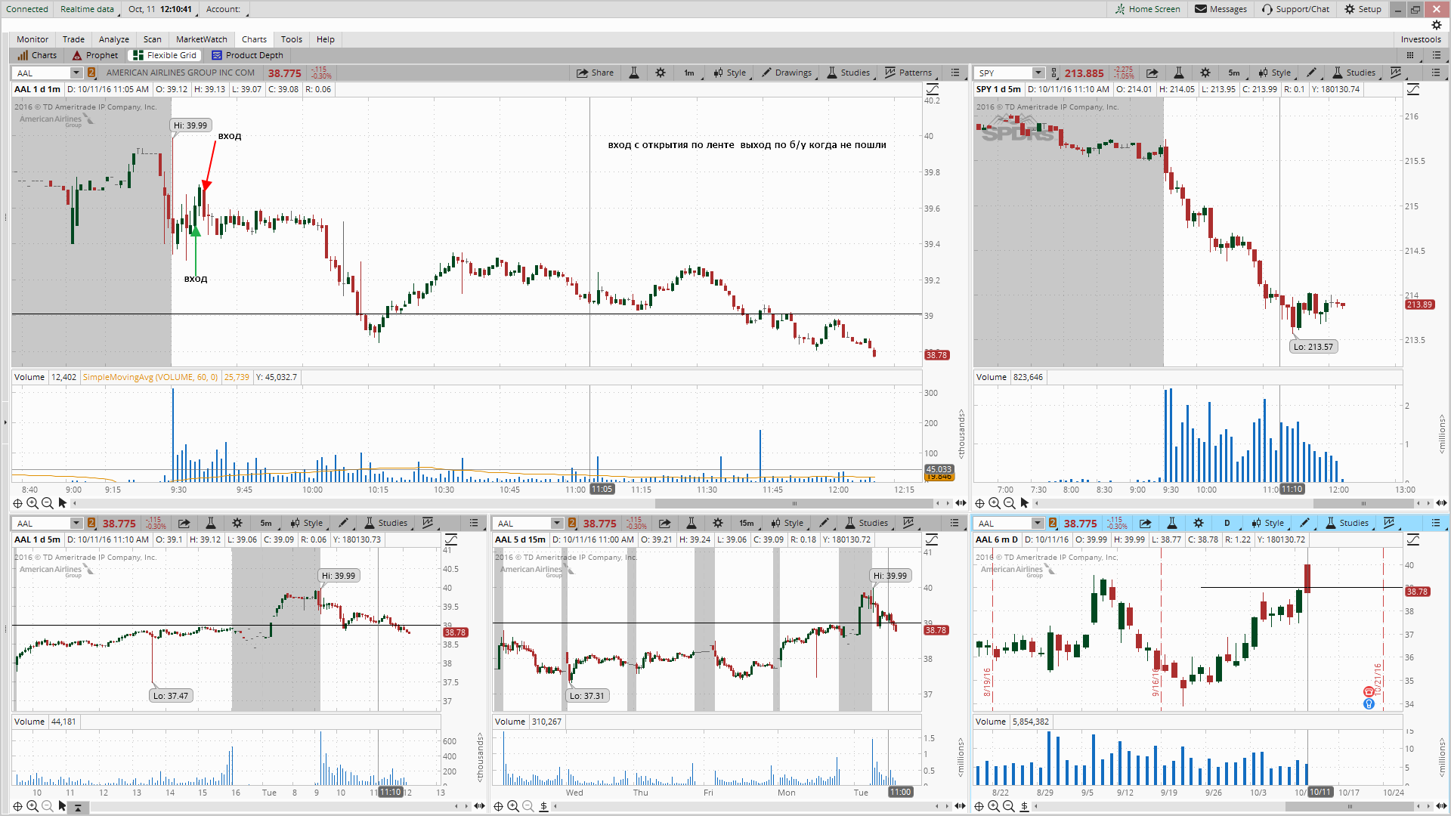Click the share icon on the AAL 5m chart
Image resolution: width=1451 pixels, height=816 pixels.
184,523
